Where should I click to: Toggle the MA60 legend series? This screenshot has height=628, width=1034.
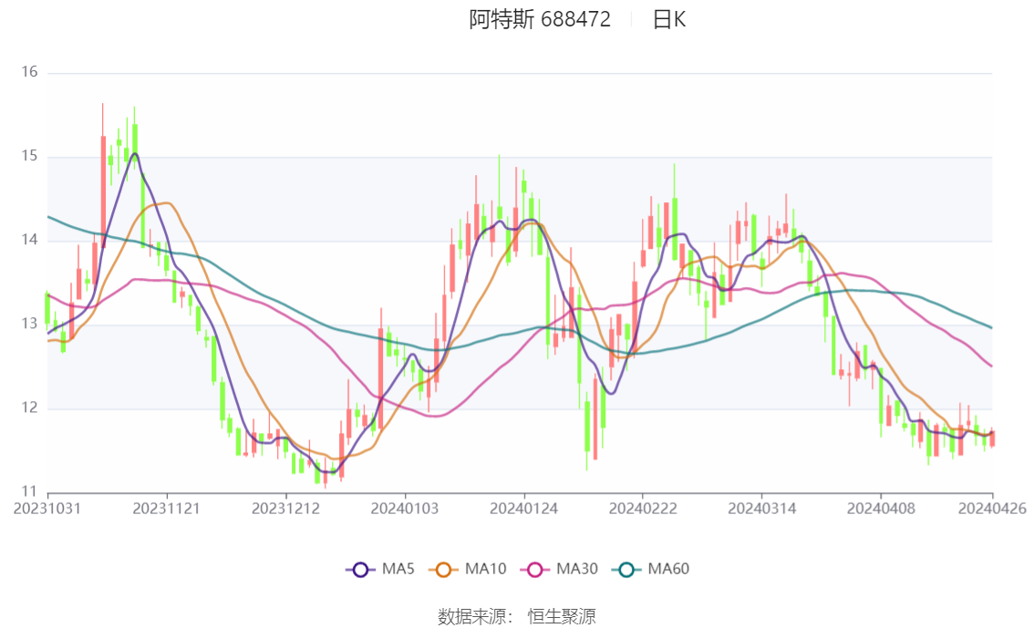(x=651, y=569)
